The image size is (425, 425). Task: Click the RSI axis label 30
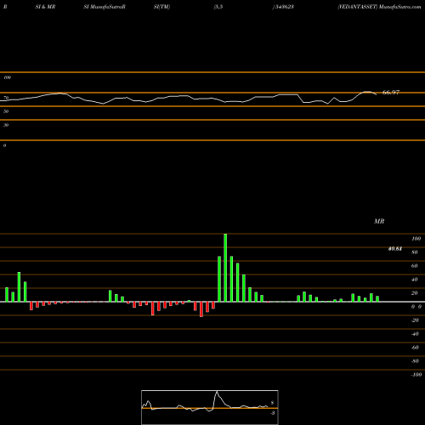click(6, 125)
